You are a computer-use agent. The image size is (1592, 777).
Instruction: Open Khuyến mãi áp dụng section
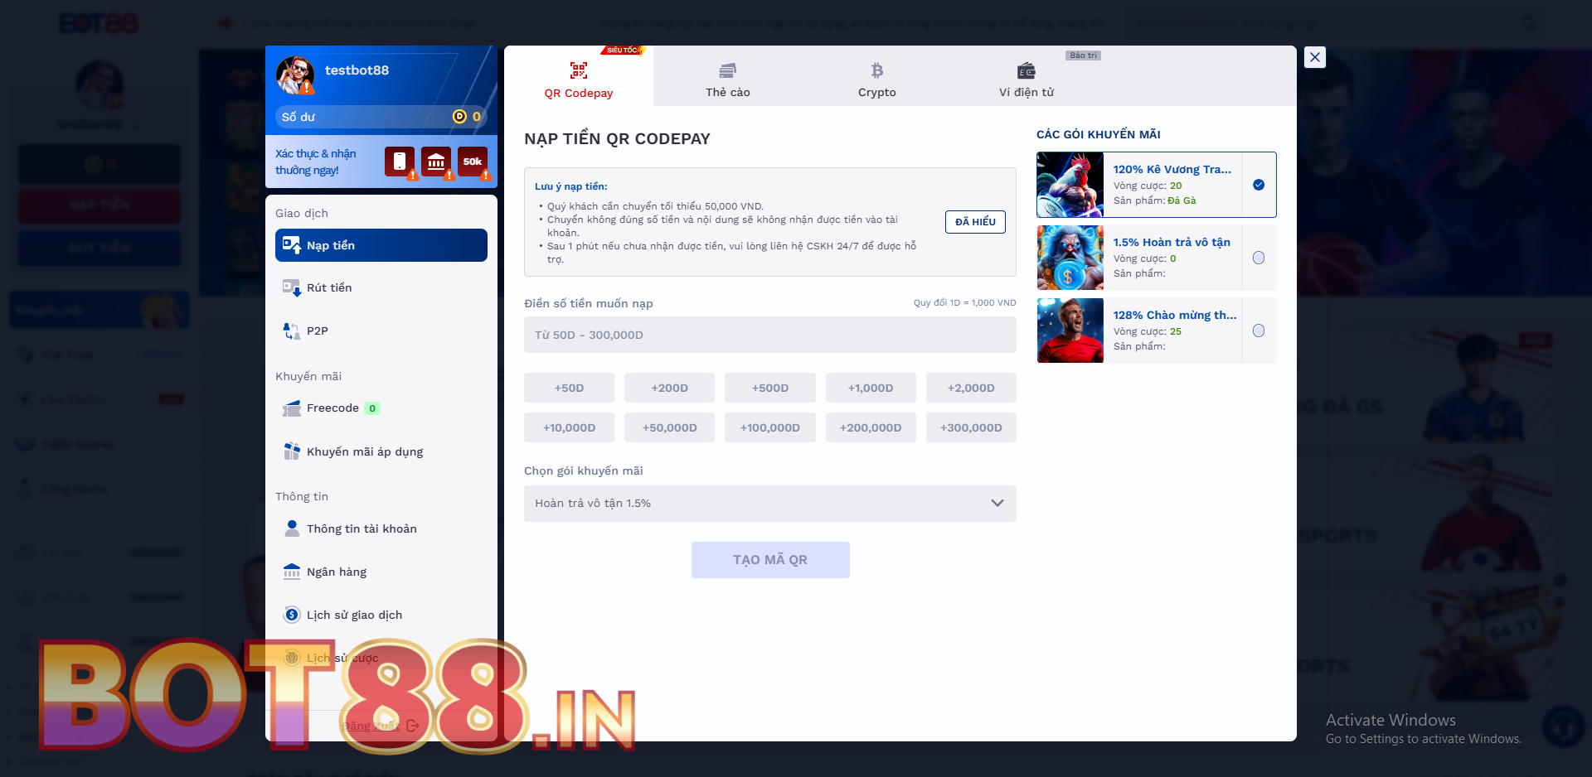click(x=364, y=451)
